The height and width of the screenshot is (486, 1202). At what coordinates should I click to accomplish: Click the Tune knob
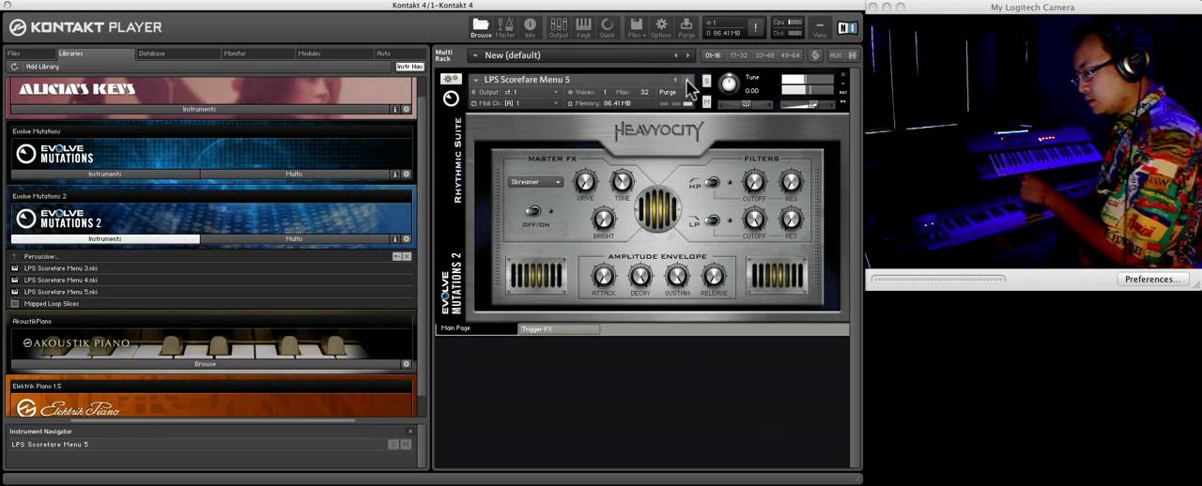(729, 84)
